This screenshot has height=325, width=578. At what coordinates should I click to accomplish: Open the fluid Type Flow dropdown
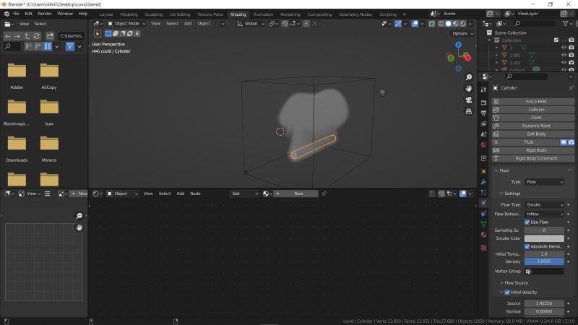point(544,182)
